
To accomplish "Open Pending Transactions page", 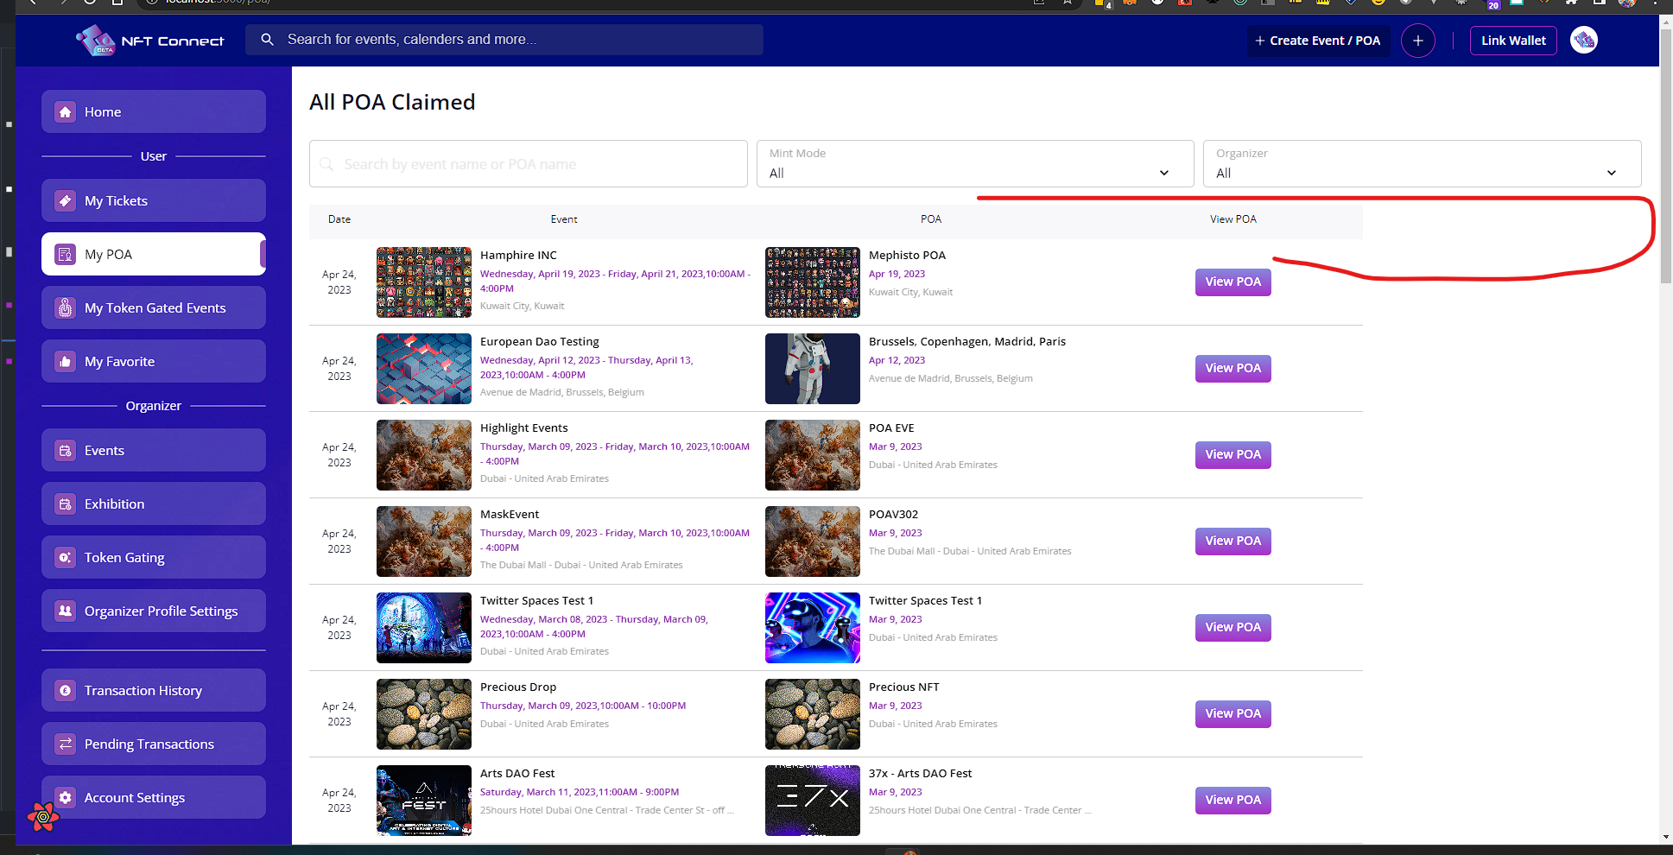I will click(x=154, y=744).
